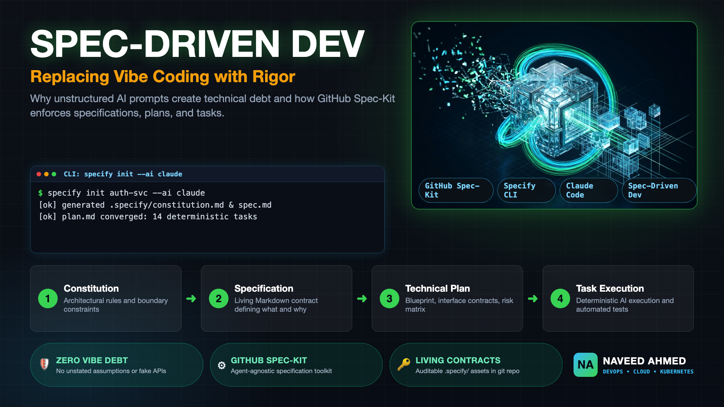The height and width of the screenshot is (407, 724).
Task: Click the '$ specify init auth-svc --ai claude' line
Action: click(121, 193)
